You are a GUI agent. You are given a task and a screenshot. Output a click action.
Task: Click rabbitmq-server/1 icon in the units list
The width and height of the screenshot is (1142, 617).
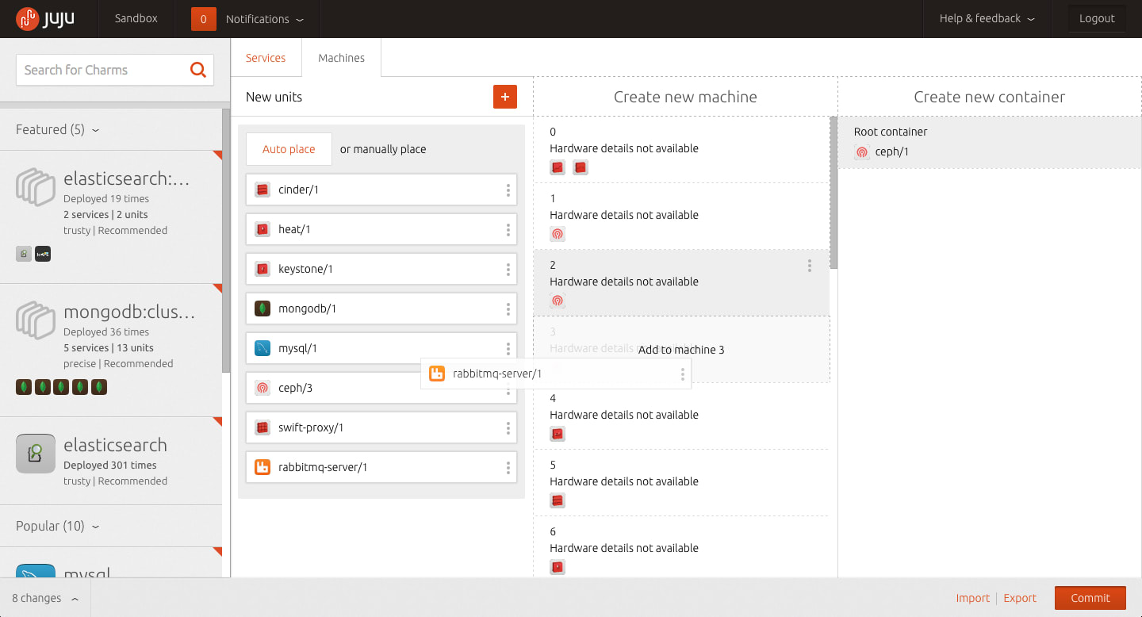(263, 467)
